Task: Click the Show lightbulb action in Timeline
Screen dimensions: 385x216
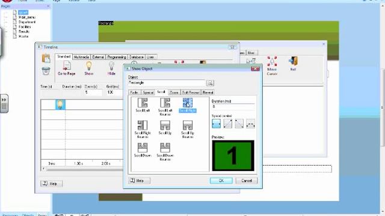Action: tap(88, 68)
